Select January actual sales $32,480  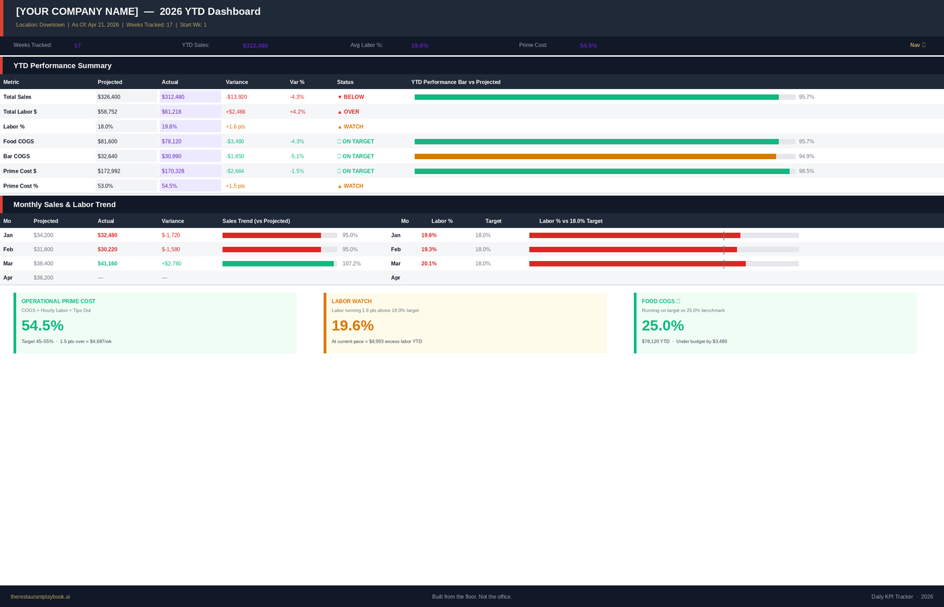tap(107, 235)
